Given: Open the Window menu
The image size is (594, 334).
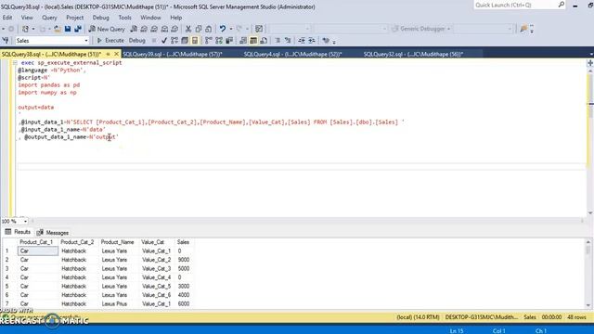Looking at the screenshot, I should pos(150,18).
